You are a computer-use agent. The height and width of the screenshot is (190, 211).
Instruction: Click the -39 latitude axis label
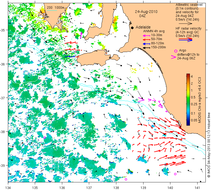click(x=2, y=165)
